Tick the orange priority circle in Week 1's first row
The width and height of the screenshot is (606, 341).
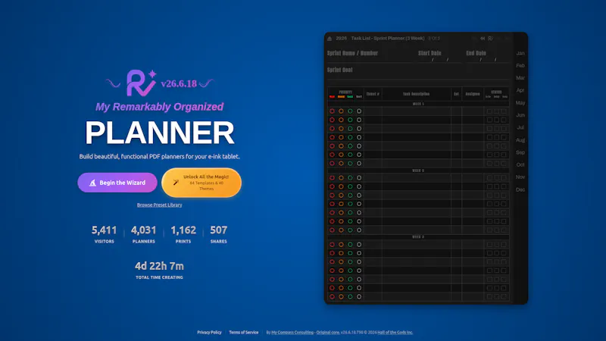(x=341, y=111)
